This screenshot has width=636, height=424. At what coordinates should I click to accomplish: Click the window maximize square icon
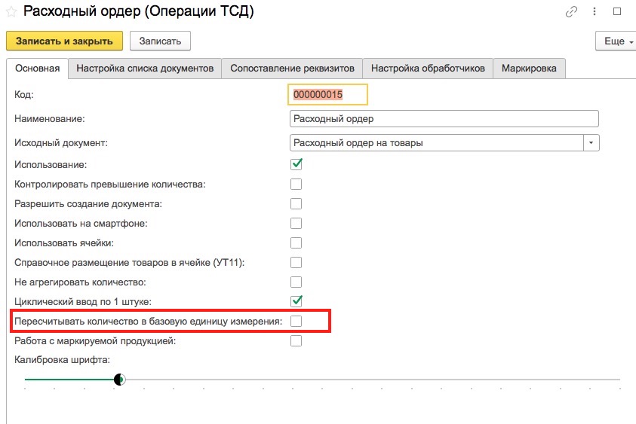(x=617, y=12)
